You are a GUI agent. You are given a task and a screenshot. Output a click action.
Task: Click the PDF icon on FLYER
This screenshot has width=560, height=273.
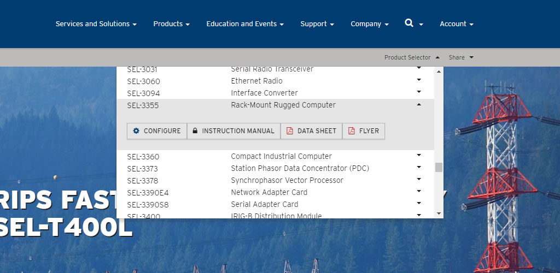pos(352,131)
